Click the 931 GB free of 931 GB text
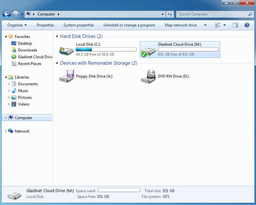 [176, 54]
